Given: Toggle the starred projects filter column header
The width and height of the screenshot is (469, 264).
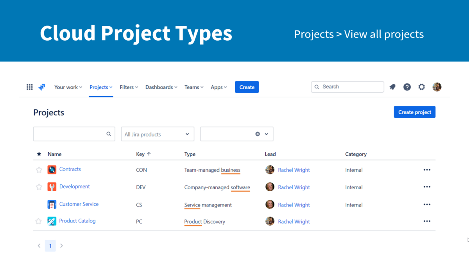Looking at the screenshot, I should pos(39,154).
